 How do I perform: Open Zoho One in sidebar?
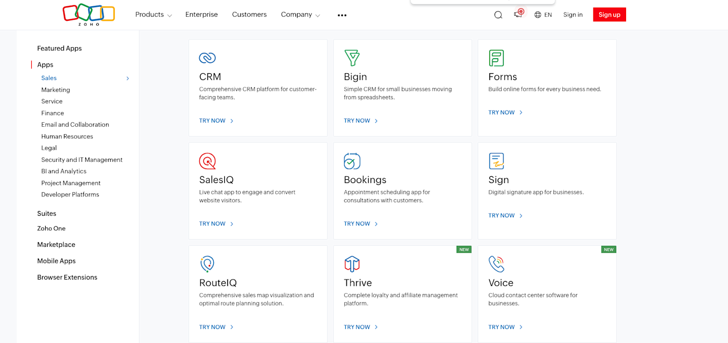coord(51,228)
